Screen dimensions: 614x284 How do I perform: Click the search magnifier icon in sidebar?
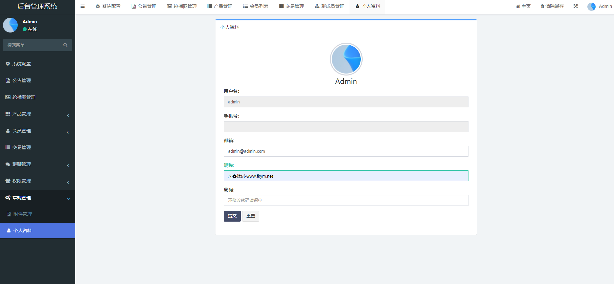(65, 45)
